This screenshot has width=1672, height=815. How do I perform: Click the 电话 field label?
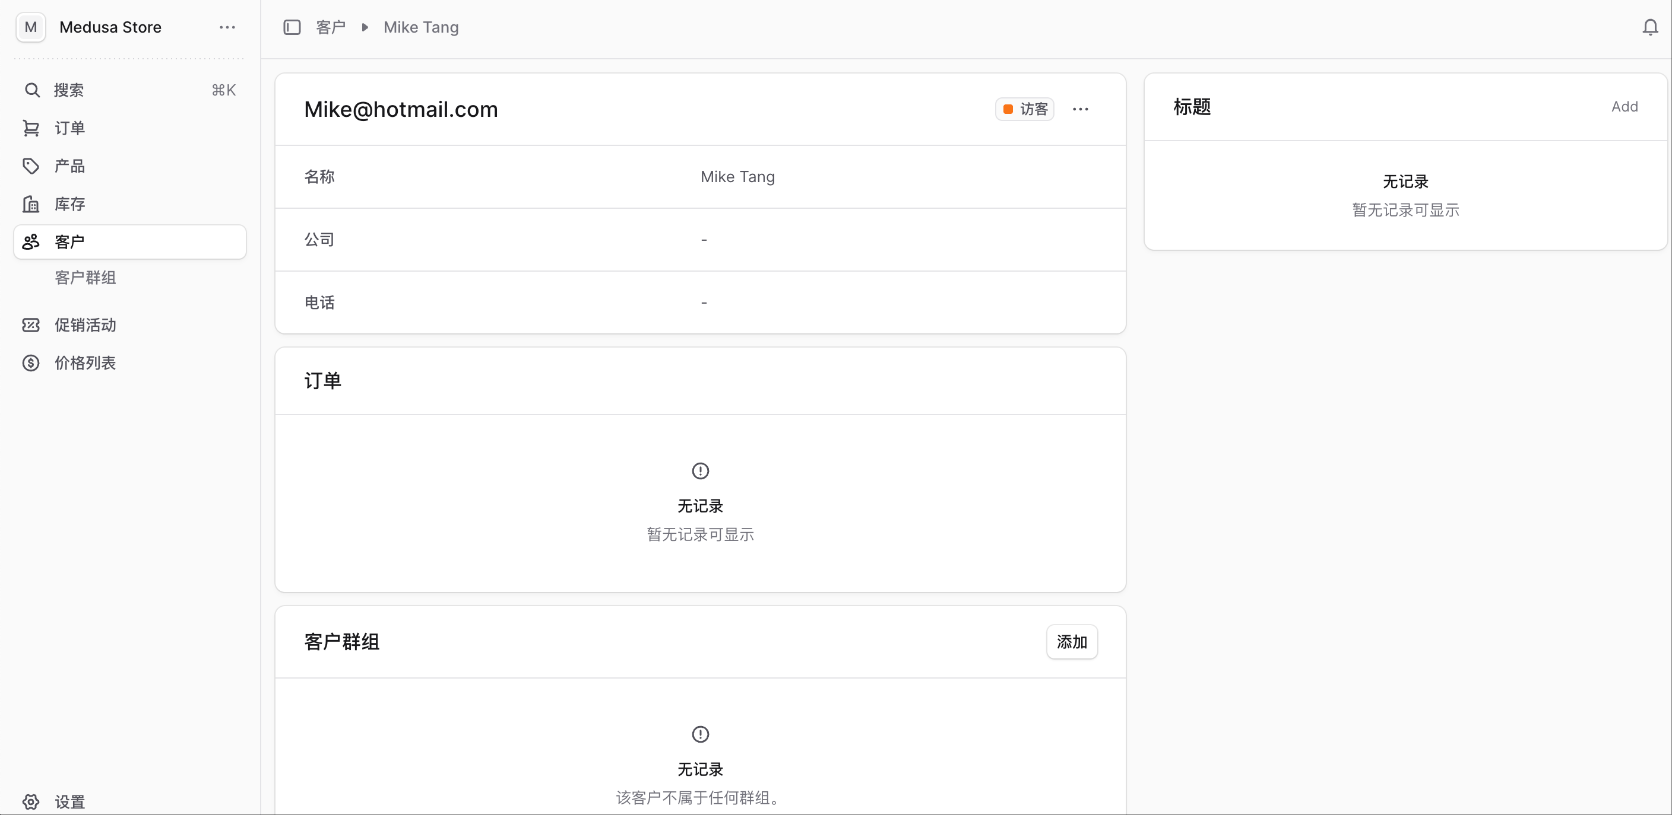tap(319, 302)
